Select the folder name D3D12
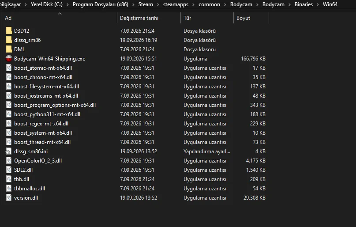Viewport: 356px width, 227px height. pos(22,30)
